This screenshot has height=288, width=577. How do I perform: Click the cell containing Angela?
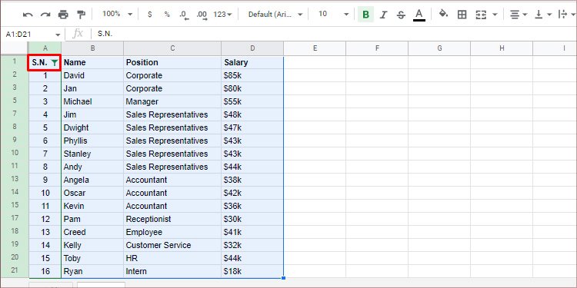[x=92, y=180]
